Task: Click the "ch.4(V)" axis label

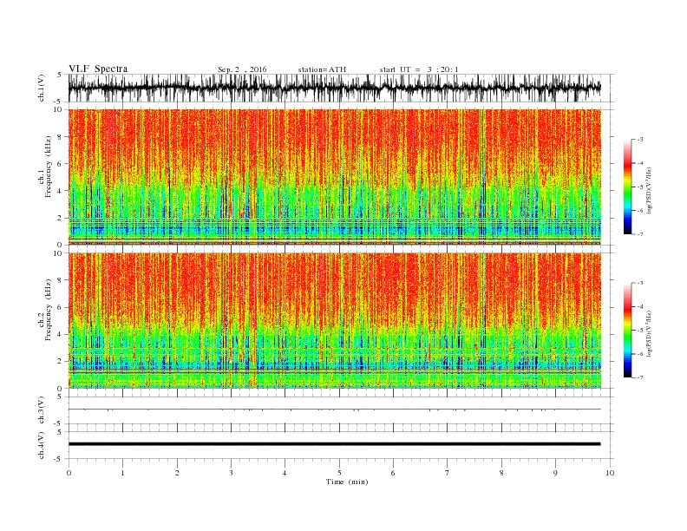Action: (42, 445)
